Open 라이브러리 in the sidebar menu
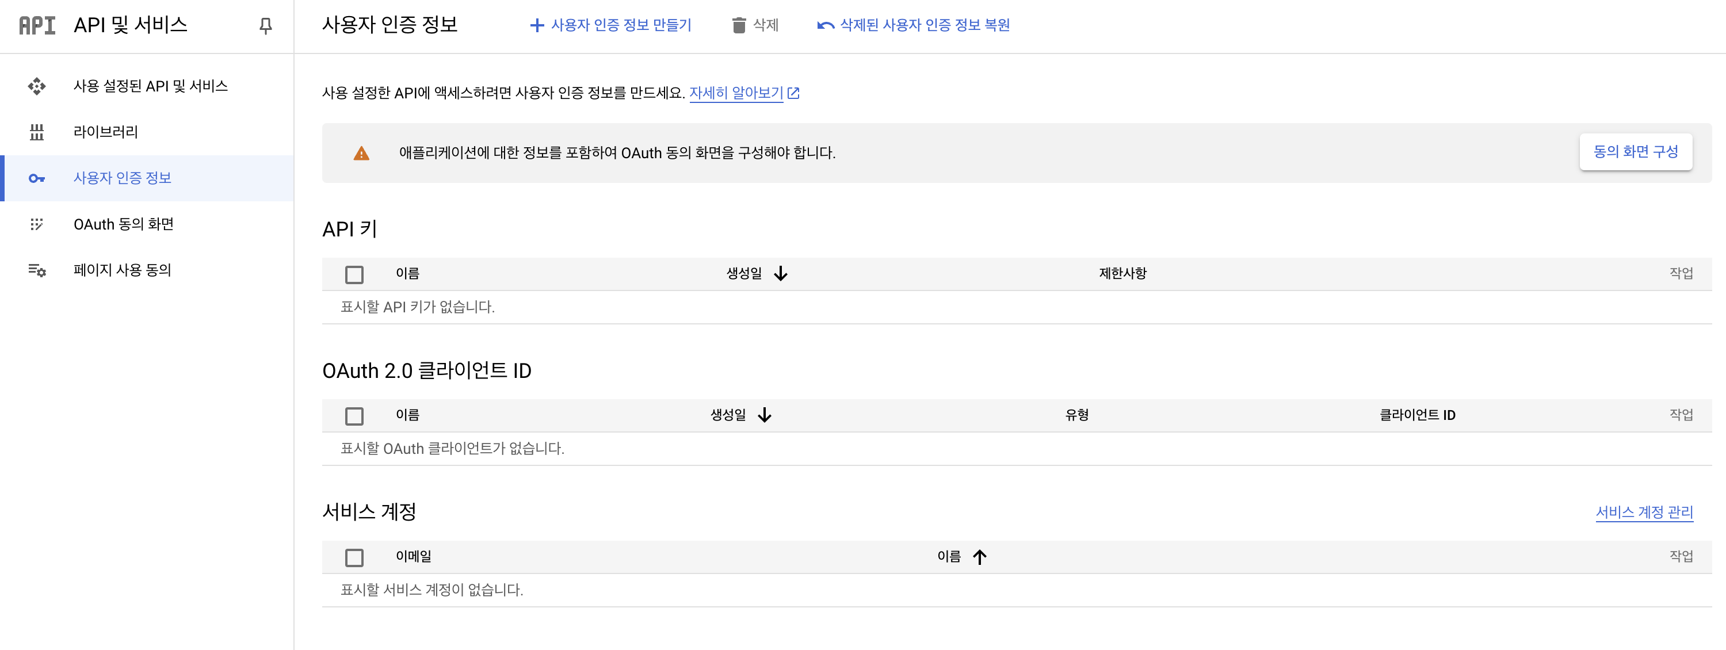The height and width of the screenshot is (650, 1726). [106, 132]
